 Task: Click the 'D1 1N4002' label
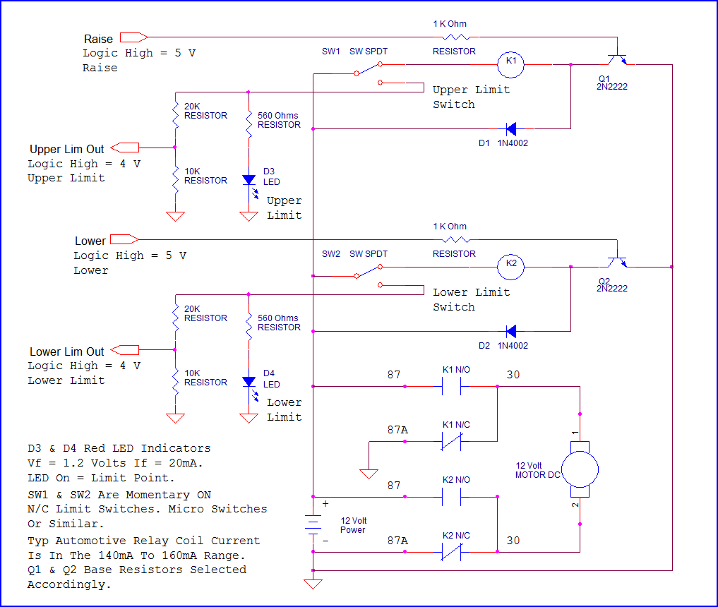[x=503, y=143]
